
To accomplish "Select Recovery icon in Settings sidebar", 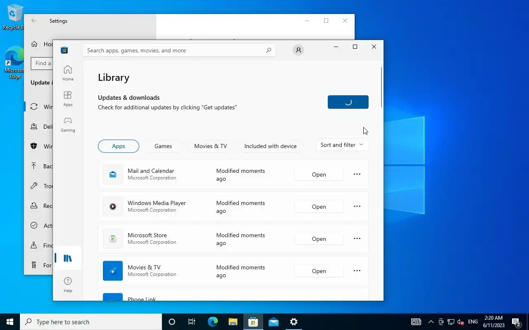I will [34, 206].
